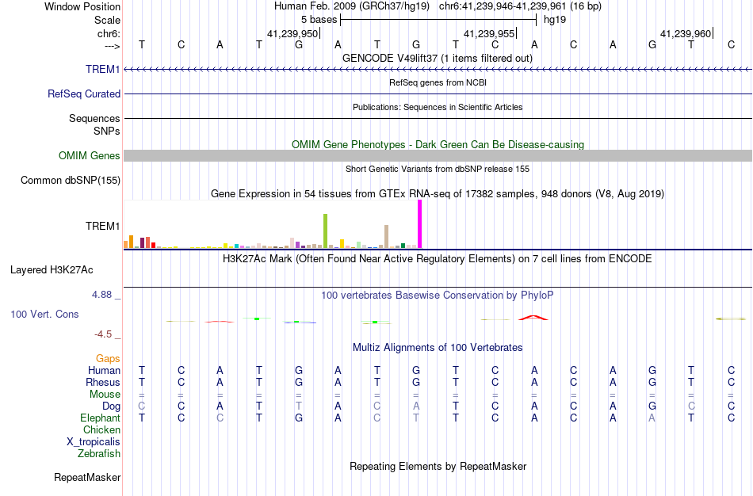Viewport: 753px width, 496px height.
Task: Click the black TREM1 GTEx track label
Action: tap(103, 226)
